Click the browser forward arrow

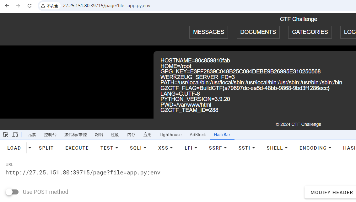pyautogui.click(x=18, y=6)
